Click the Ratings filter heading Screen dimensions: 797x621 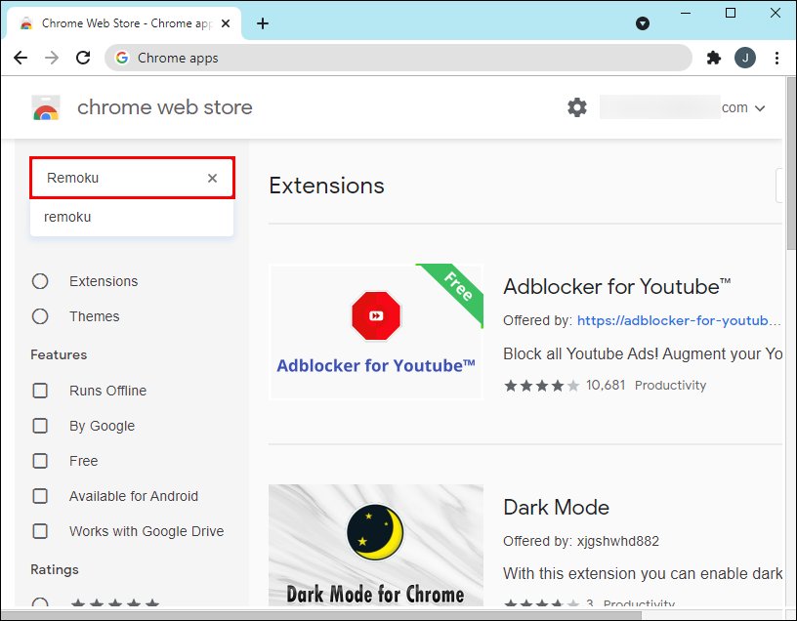(55, 569)
